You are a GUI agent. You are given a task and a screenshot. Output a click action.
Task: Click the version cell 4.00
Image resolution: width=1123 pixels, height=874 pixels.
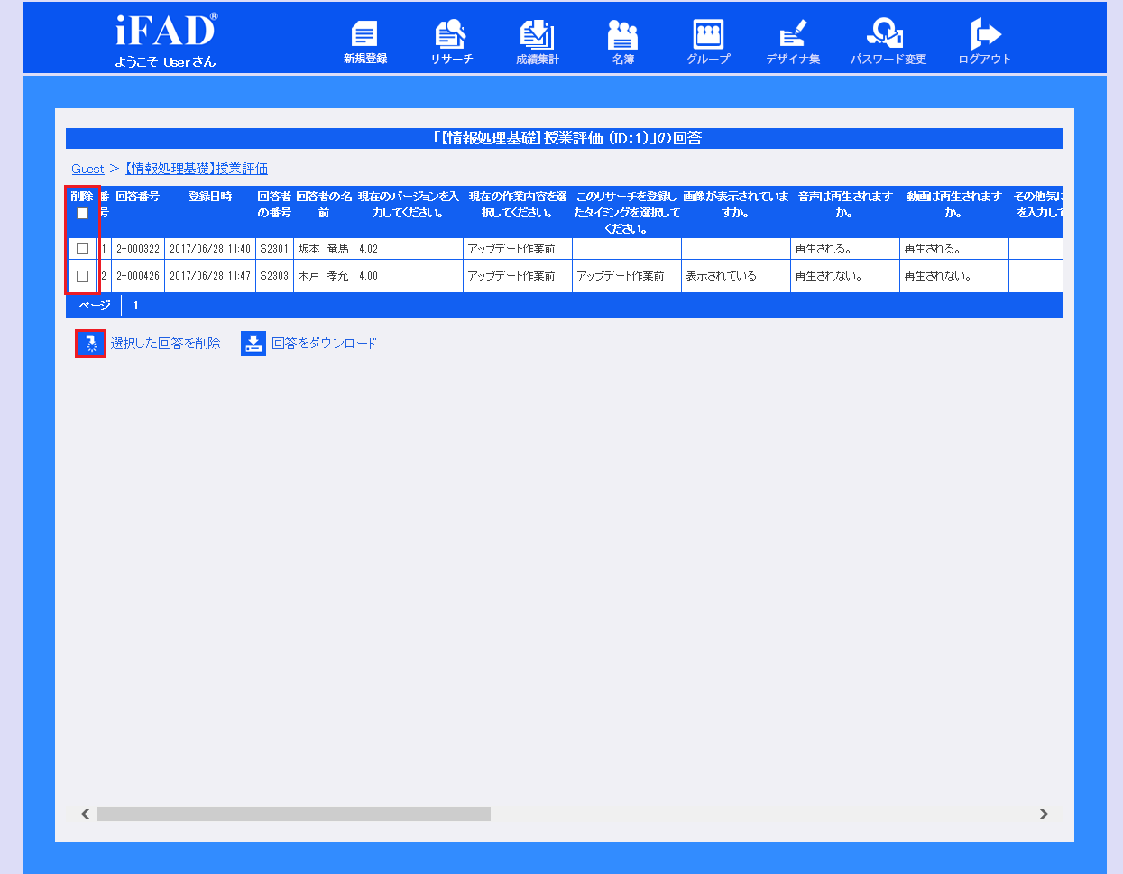(x=409, y=276)
